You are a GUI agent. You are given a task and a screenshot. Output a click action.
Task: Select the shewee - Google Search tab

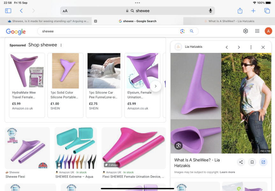pos(138,21)
